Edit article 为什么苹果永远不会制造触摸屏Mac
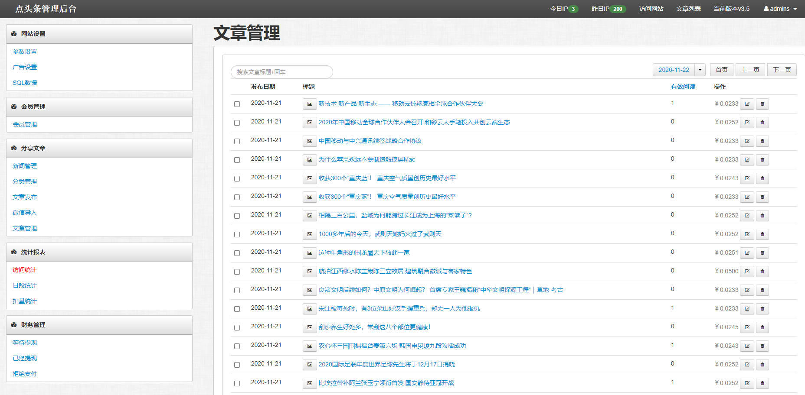Image resolution: width=805 pixels, height=395 pixels. coord(747,160)
